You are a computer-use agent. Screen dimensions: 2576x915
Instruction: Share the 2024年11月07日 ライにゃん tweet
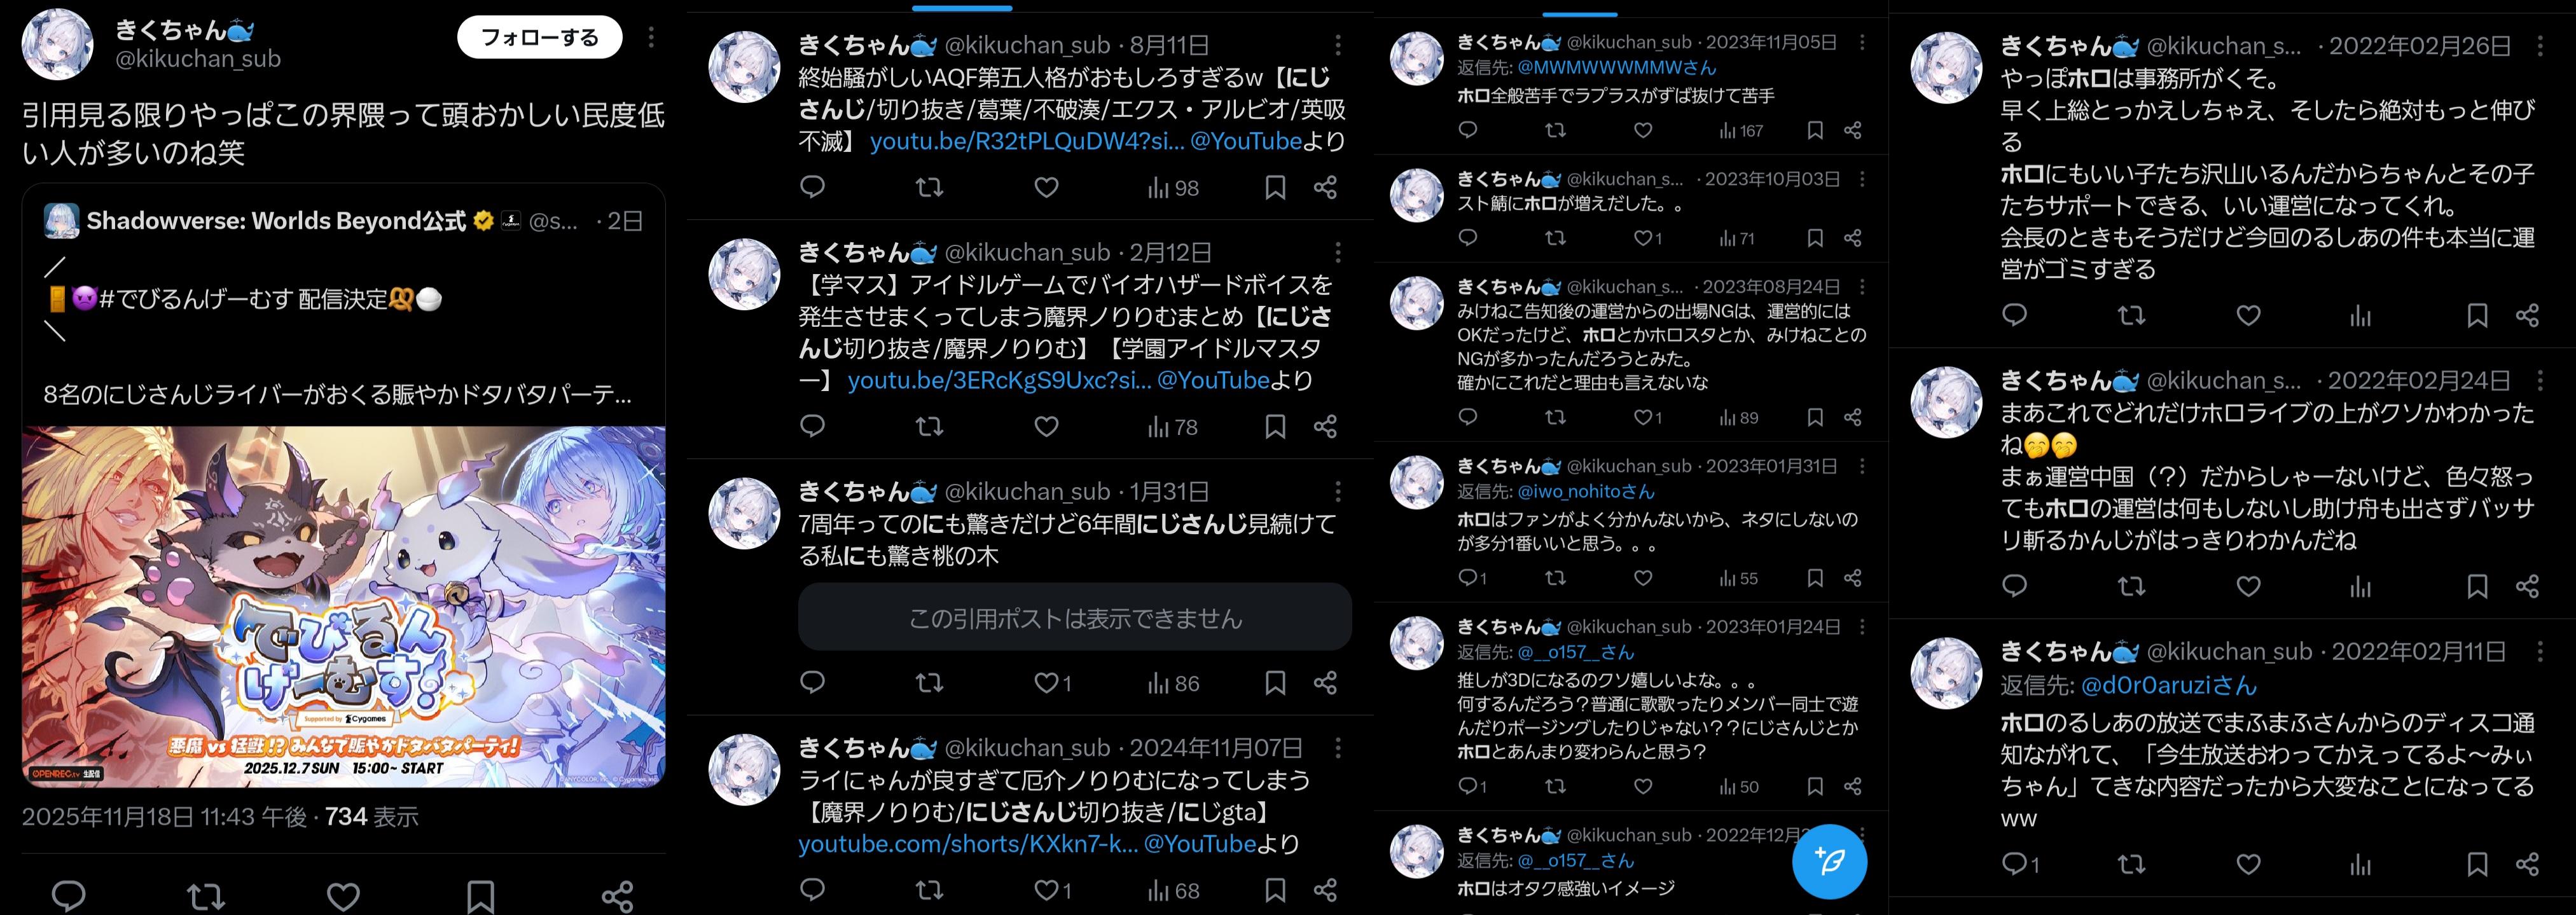point(1325,890)
